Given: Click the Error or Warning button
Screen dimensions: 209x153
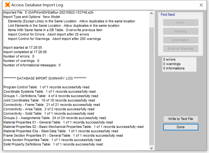Looking at the screenshot, I should [180, 48].
